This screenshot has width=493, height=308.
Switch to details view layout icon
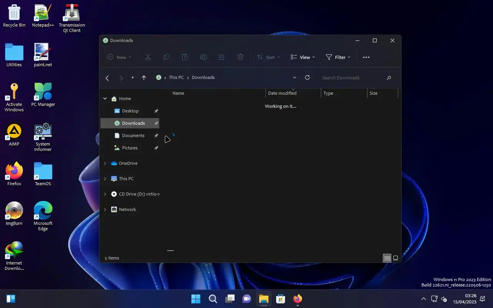coord(387,258)
